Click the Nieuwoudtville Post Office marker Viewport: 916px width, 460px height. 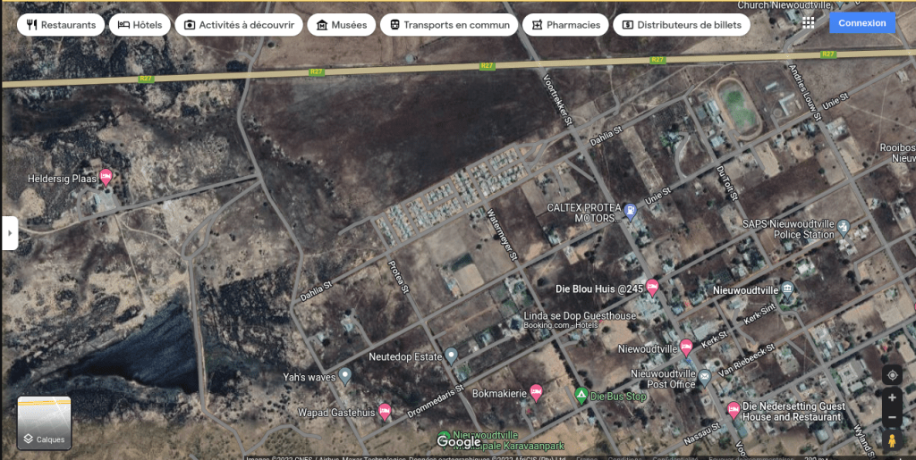point(705,377)
